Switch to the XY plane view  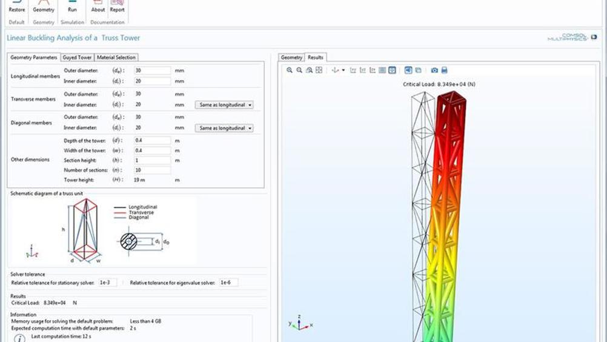pos(353,70)
